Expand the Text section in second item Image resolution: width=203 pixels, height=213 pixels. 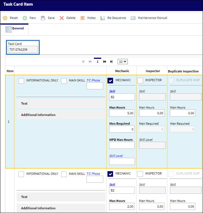[61, 197]
